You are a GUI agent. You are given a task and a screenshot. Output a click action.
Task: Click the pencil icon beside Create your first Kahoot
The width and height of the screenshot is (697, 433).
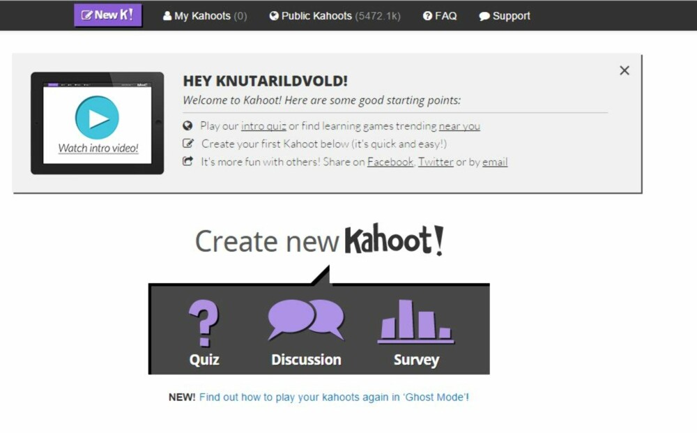tap(188, 144)
